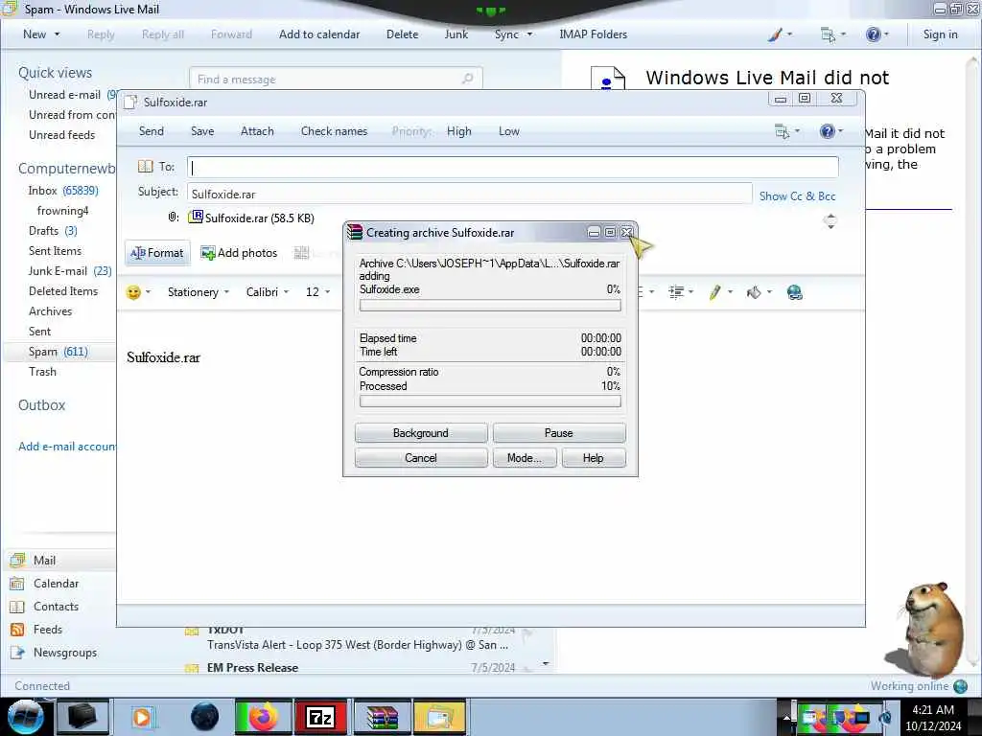Viewport: 982px width, 736px height.
Task: Click Sign in at top right
Action: click(940, 34)
